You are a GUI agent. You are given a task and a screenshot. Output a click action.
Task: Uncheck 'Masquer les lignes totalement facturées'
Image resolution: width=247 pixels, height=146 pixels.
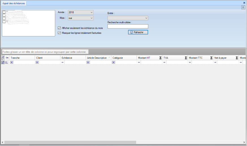pos(59,33)
